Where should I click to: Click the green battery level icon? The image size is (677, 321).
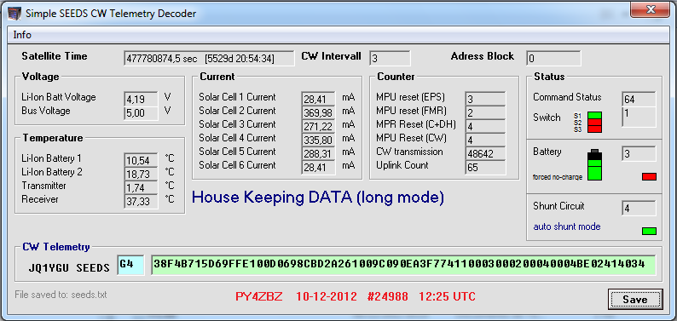click(595, 165)
